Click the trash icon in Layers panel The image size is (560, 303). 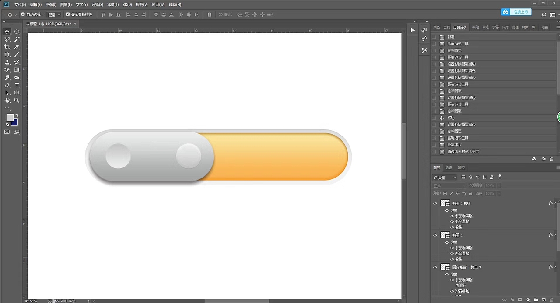pyautogui.click(x=551, y=300)
